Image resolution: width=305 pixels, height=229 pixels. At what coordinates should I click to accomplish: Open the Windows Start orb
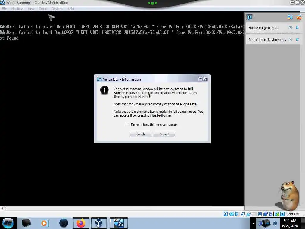[8, 223]
